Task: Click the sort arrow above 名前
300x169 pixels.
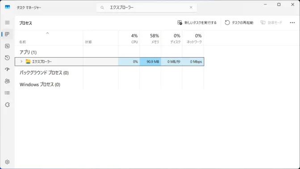Action: [x=47, y=33]
